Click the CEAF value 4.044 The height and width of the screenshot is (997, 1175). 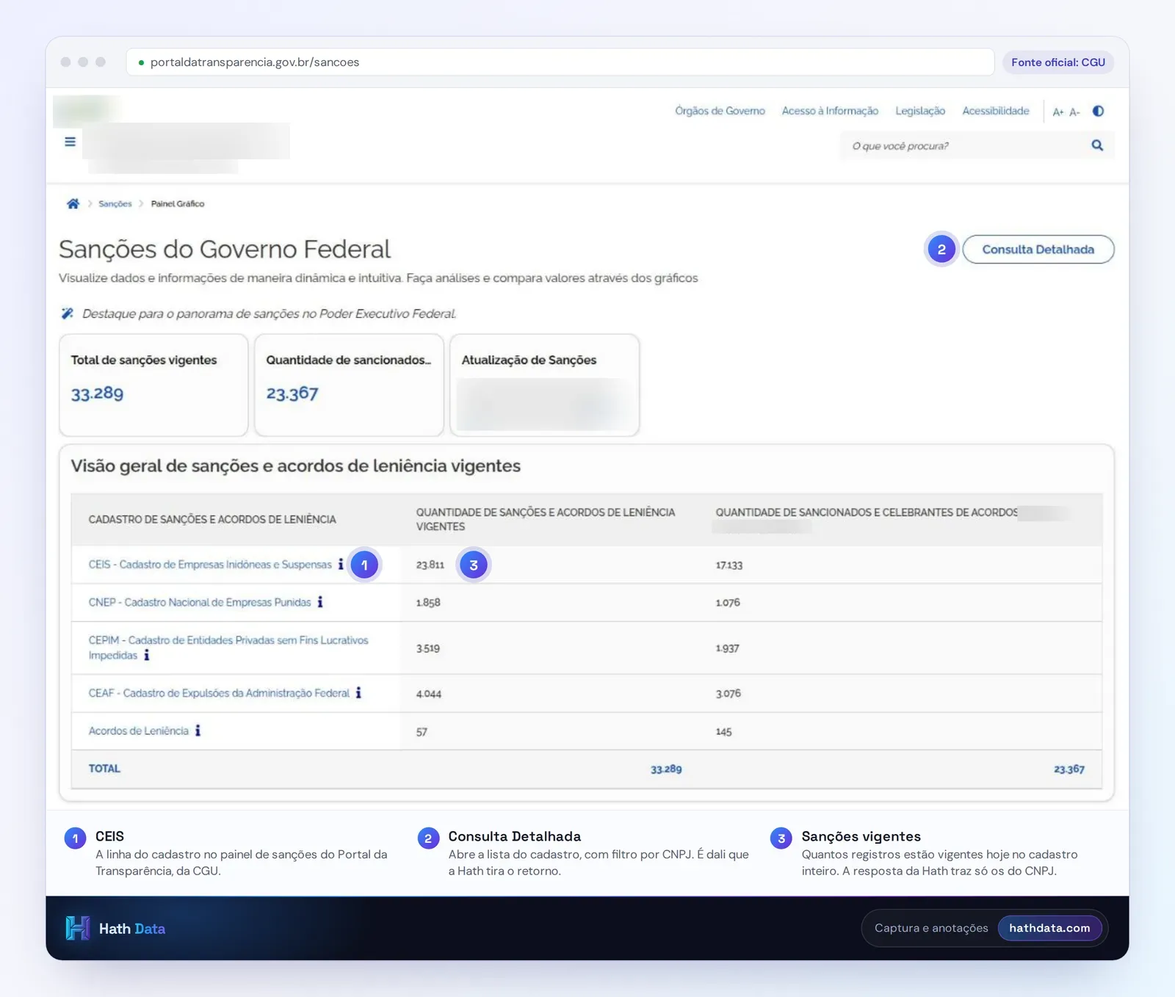pyautogui.click(x=429, y=693)
